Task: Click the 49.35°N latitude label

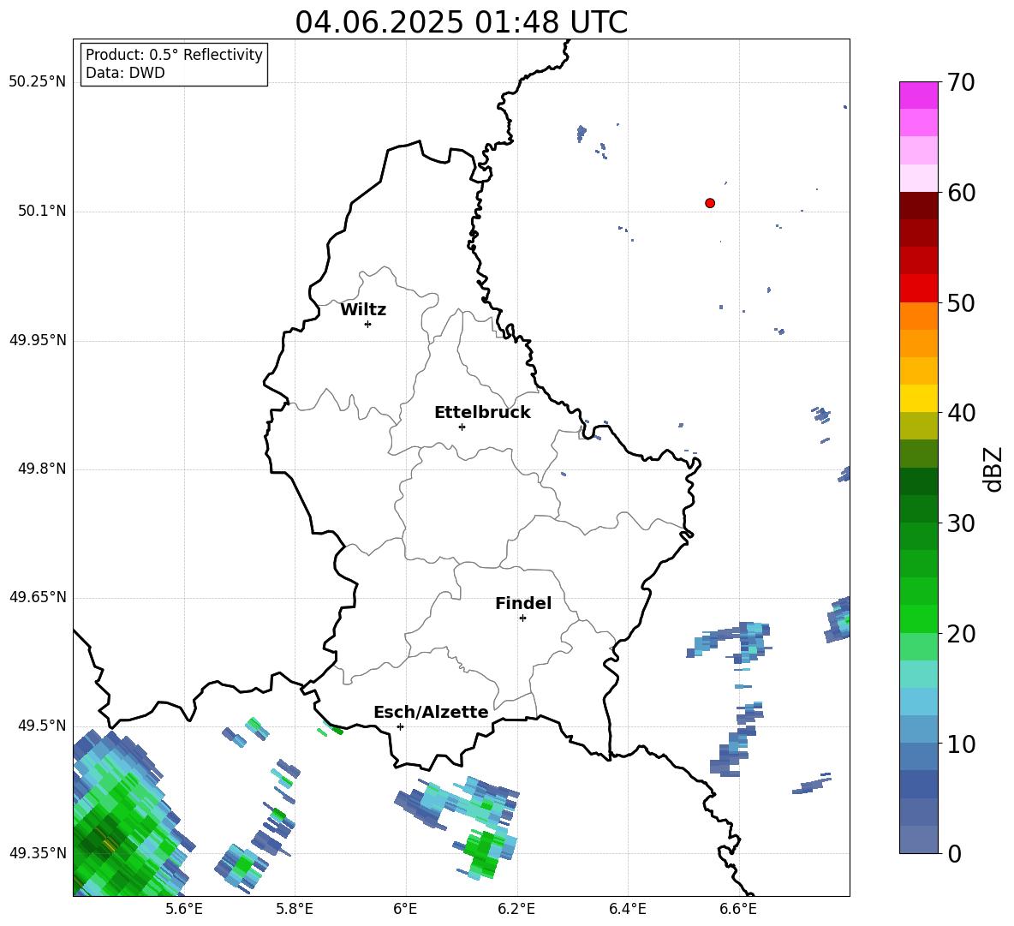Action: [38, 853]
